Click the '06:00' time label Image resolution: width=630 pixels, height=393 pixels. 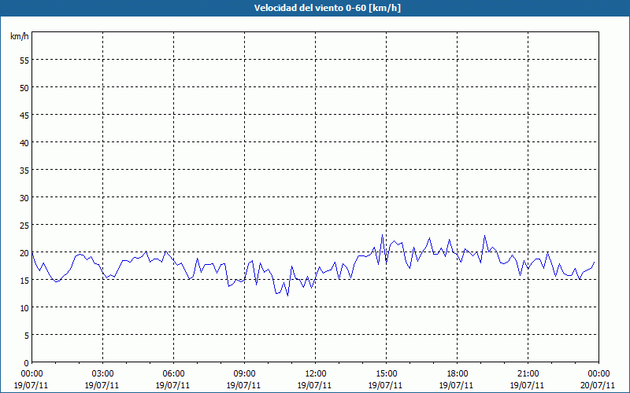(x=173, y=374)
